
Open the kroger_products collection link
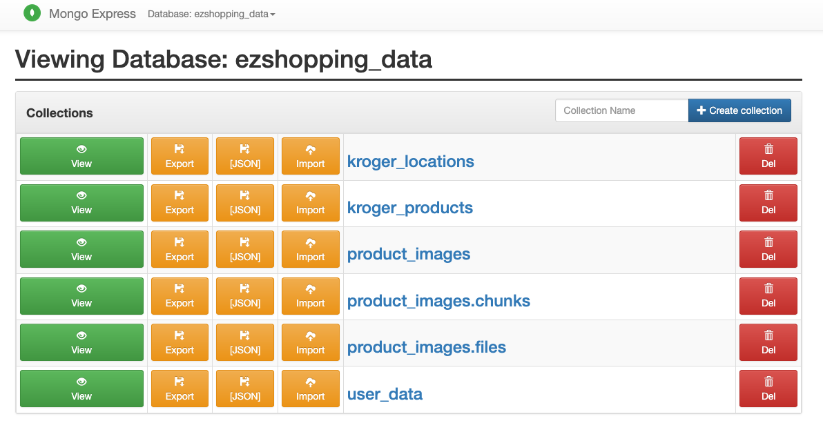click(410, 208)
